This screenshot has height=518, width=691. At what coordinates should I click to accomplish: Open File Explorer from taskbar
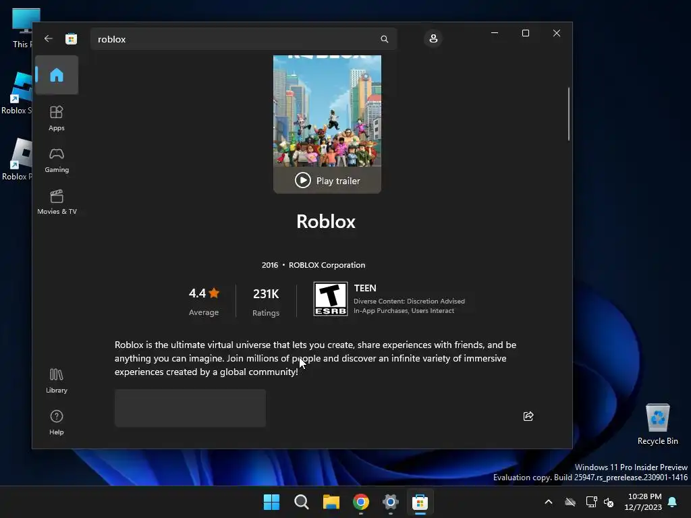pyautogui.click(x=331, y=502)
